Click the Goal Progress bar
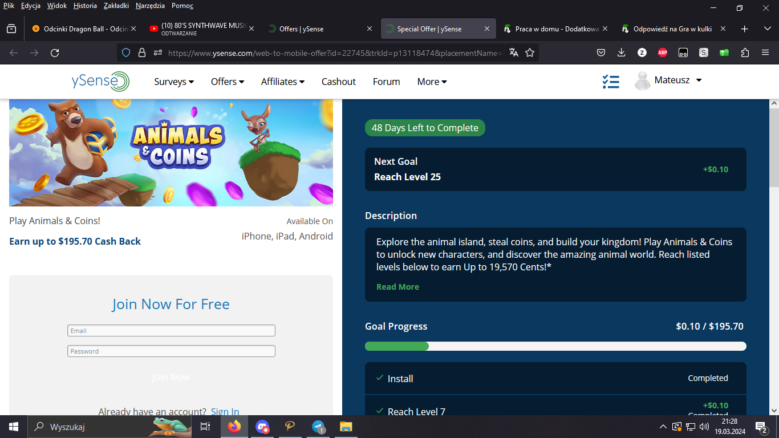Screen dimensions: 779x438 555,346
